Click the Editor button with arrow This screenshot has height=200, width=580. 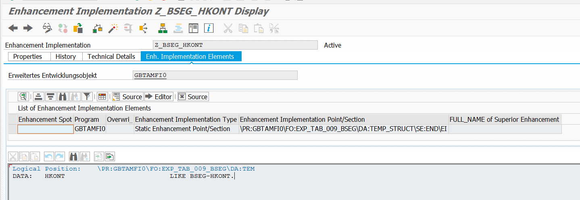(159, 97)
